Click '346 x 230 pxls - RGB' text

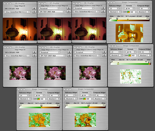point(12,9)
